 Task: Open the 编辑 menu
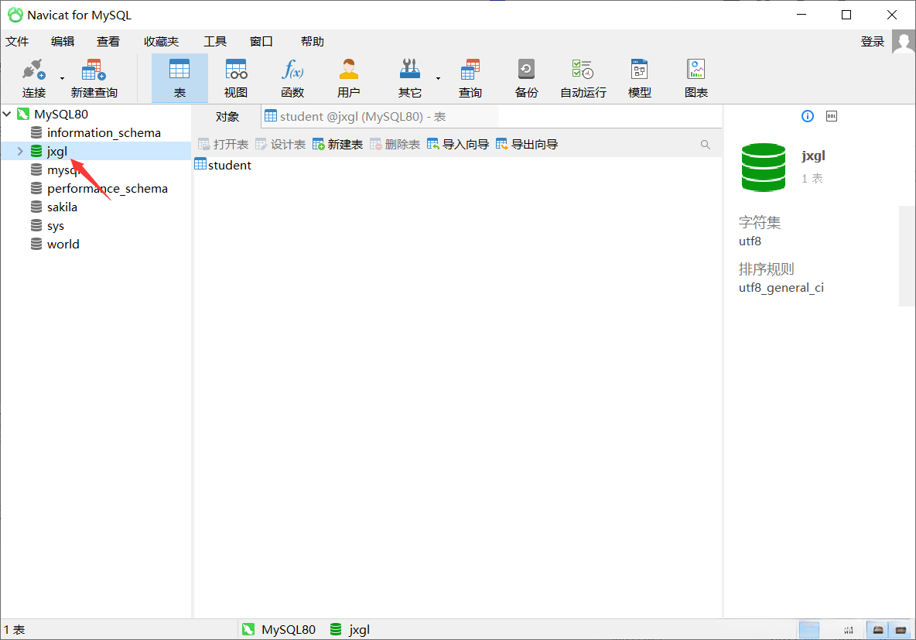point(63,42)
